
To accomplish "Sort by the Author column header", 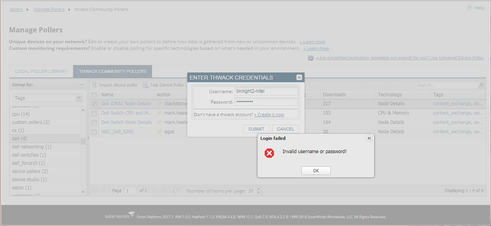I will 171,94.
